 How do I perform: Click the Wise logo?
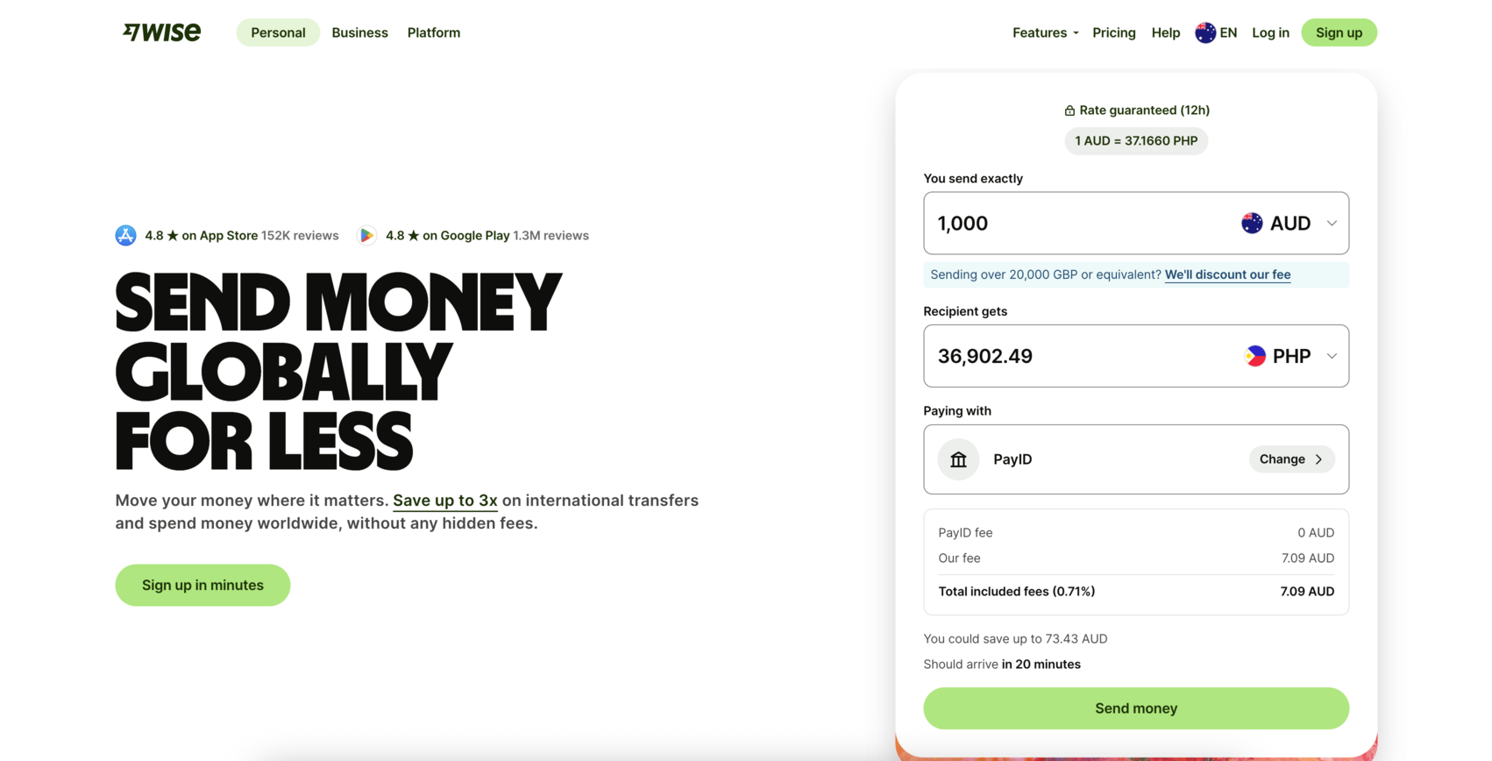(x=161, y=32)
